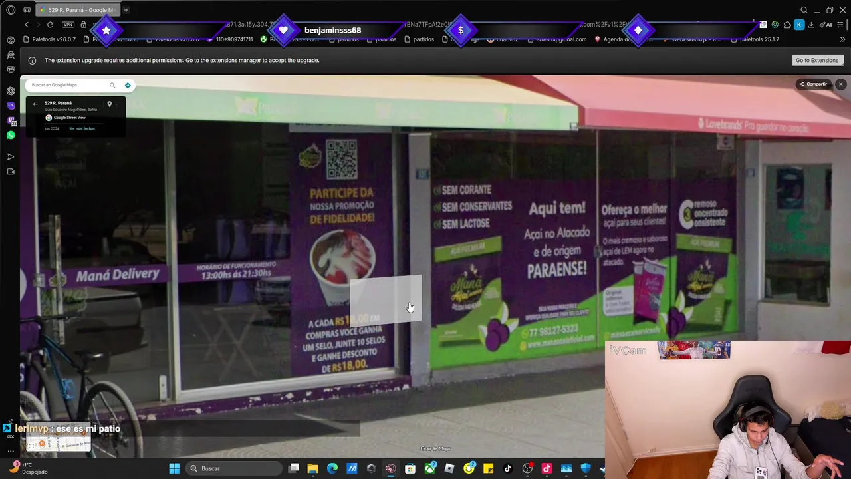
Task: Open the Flow send-arrow sidebar icon
Action: (x=11, y=157)
